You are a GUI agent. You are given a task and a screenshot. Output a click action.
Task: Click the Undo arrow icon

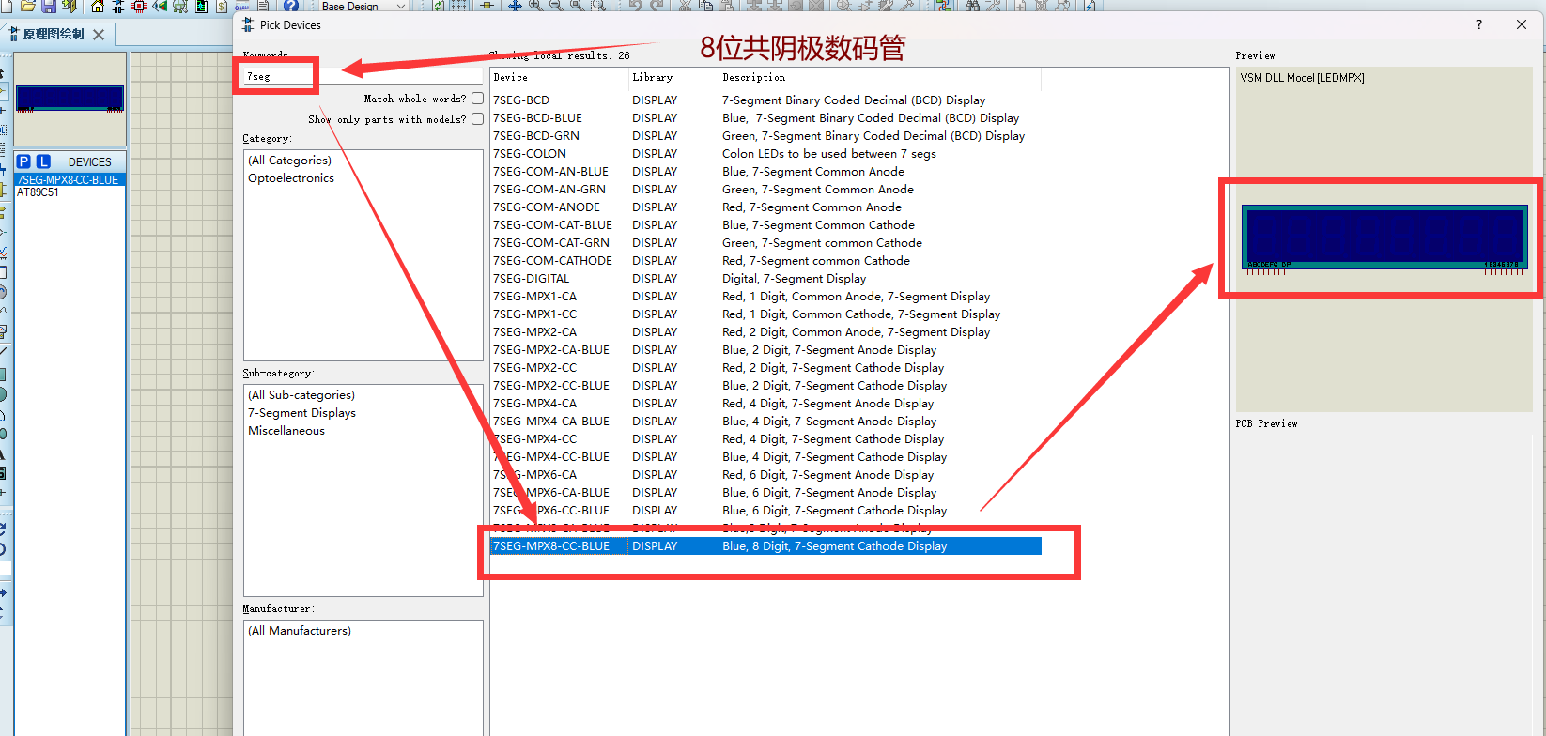tap(636, 6)
